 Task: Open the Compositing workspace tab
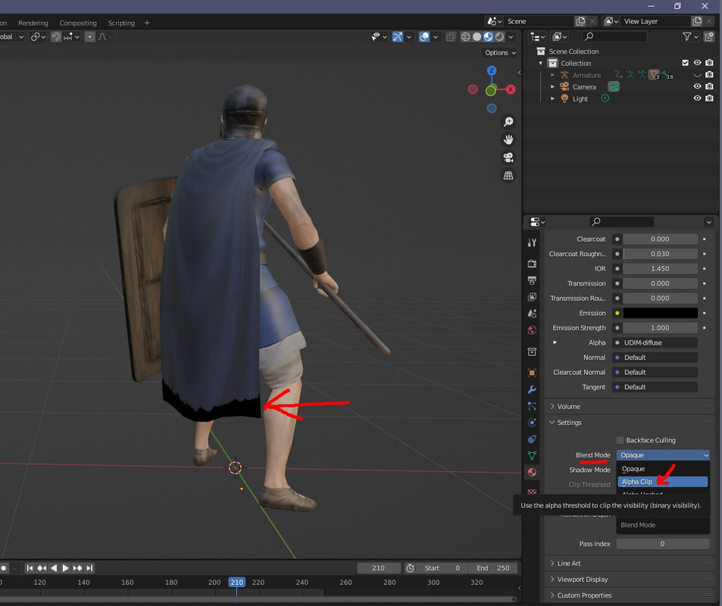coord(78,23)
